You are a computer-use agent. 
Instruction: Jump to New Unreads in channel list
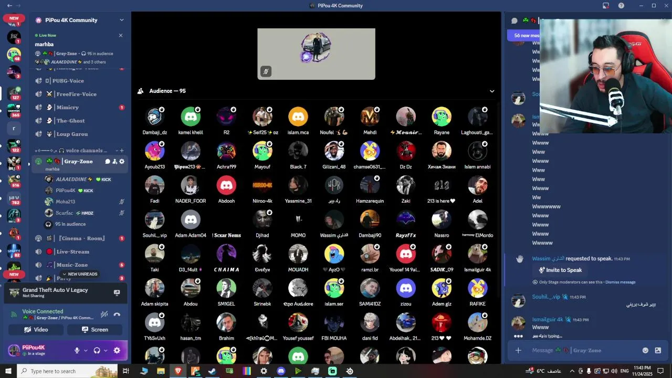pos(80,274)
